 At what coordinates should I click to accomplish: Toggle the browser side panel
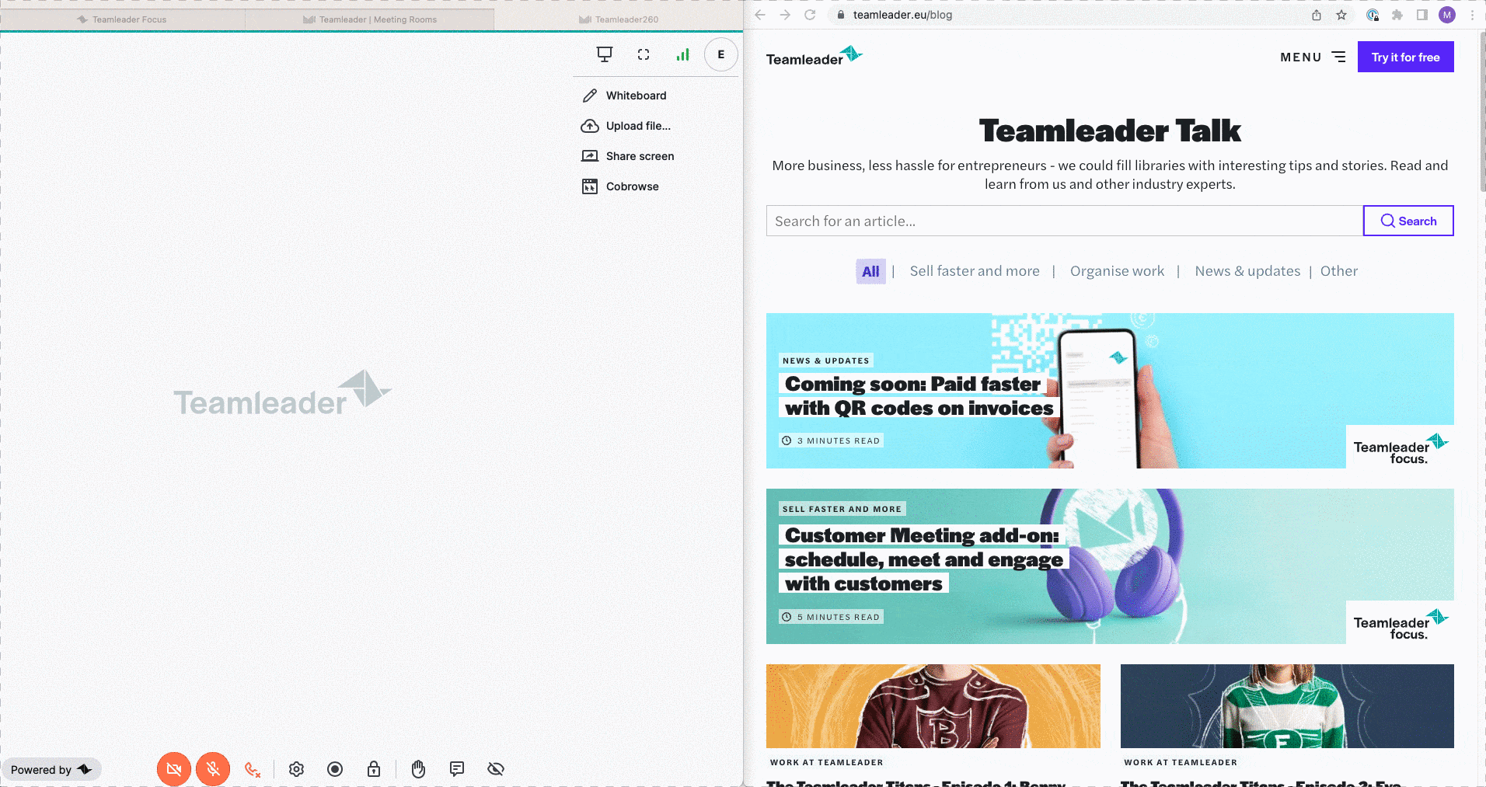tap(1422, 15)
